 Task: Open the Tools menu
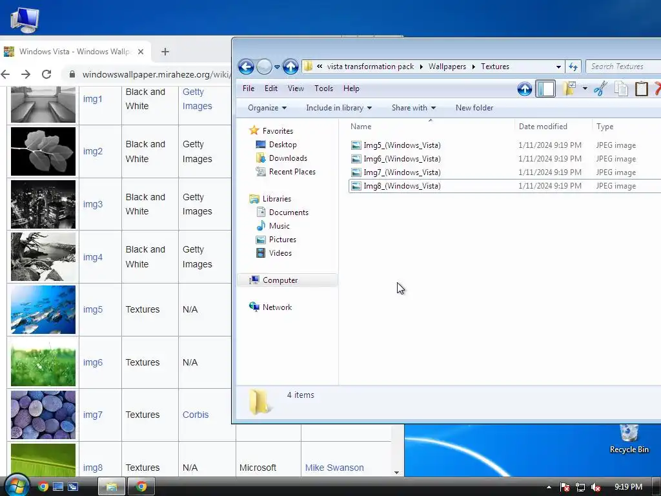(324, 88)
